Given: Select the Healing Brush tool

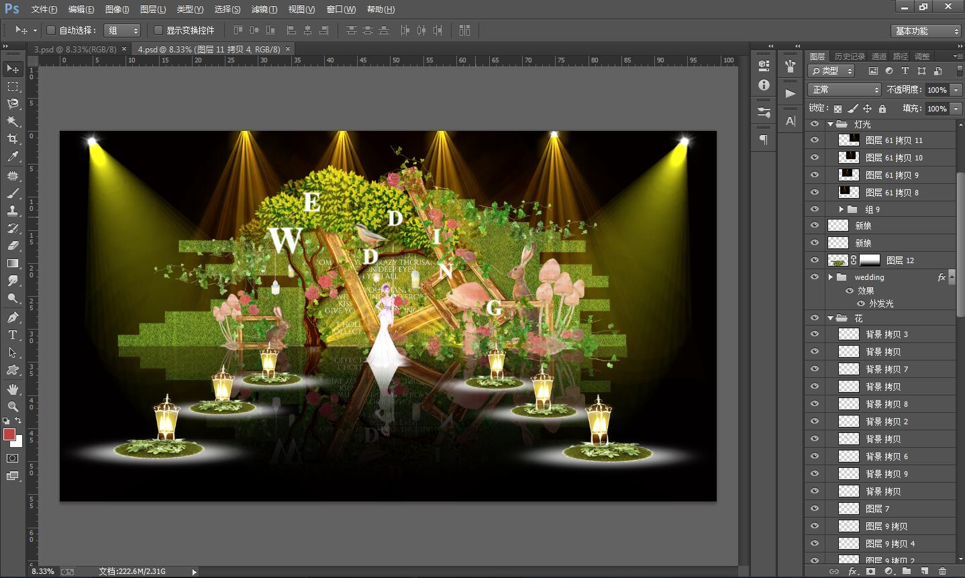Looking at the screenshot, I should [x=13, y=176].
